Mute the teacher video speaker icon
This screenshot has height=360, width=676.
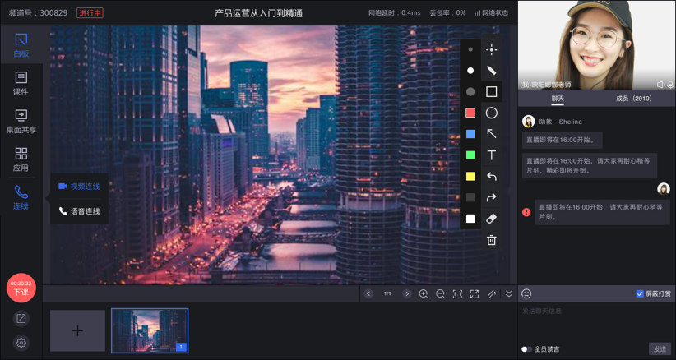pos(660,85)
